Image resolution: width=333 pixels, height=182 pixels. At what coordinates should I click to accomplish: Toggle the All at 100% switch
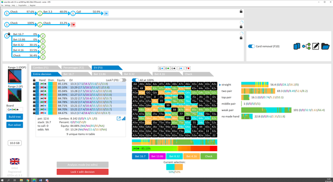tap(135, 80)
